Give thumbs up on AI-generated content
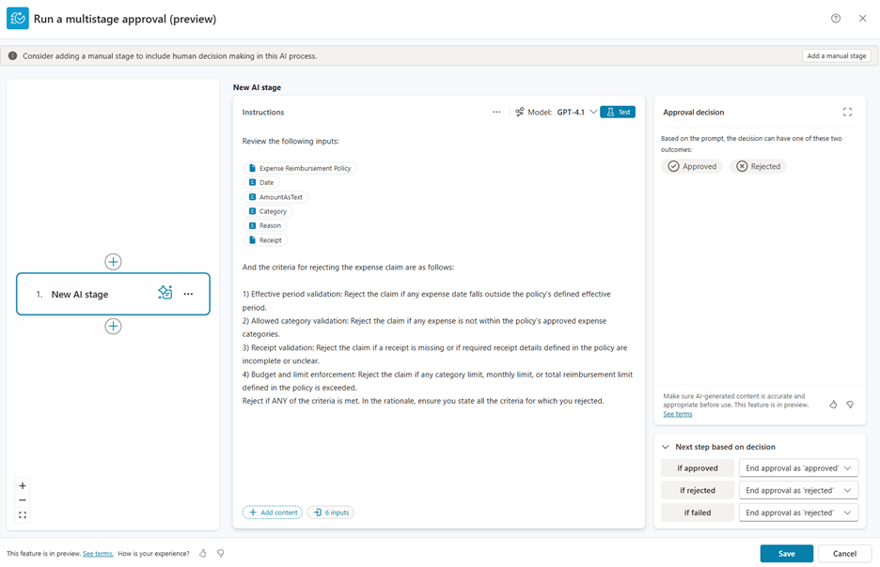The width and height of the screenshot is (880, 567). [833, 405]
